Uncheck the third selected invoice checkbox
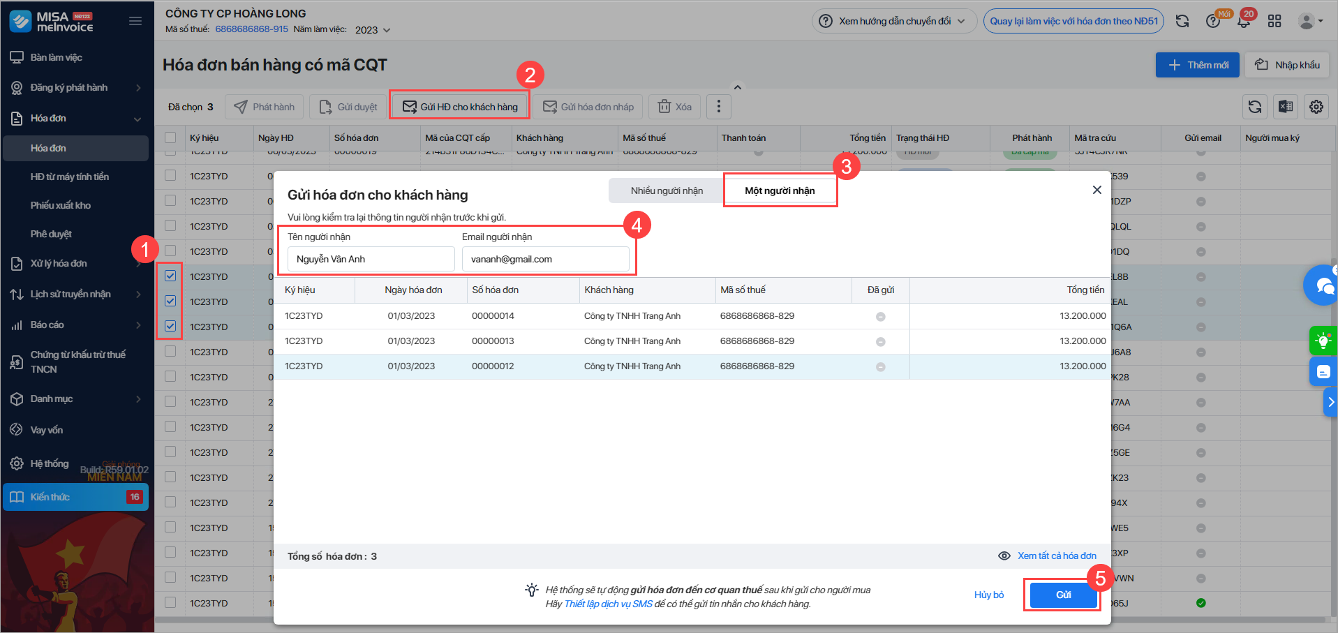Image resolution: width=1338 pixels, height=633 pixels. [x=170, y=326]
